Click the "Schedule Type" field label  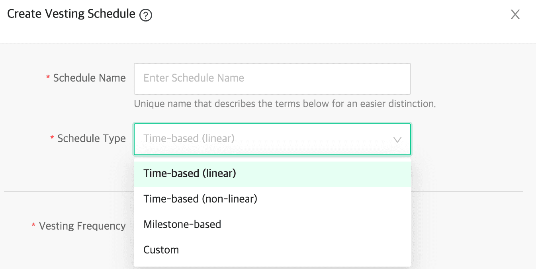[x=92, y=138]
